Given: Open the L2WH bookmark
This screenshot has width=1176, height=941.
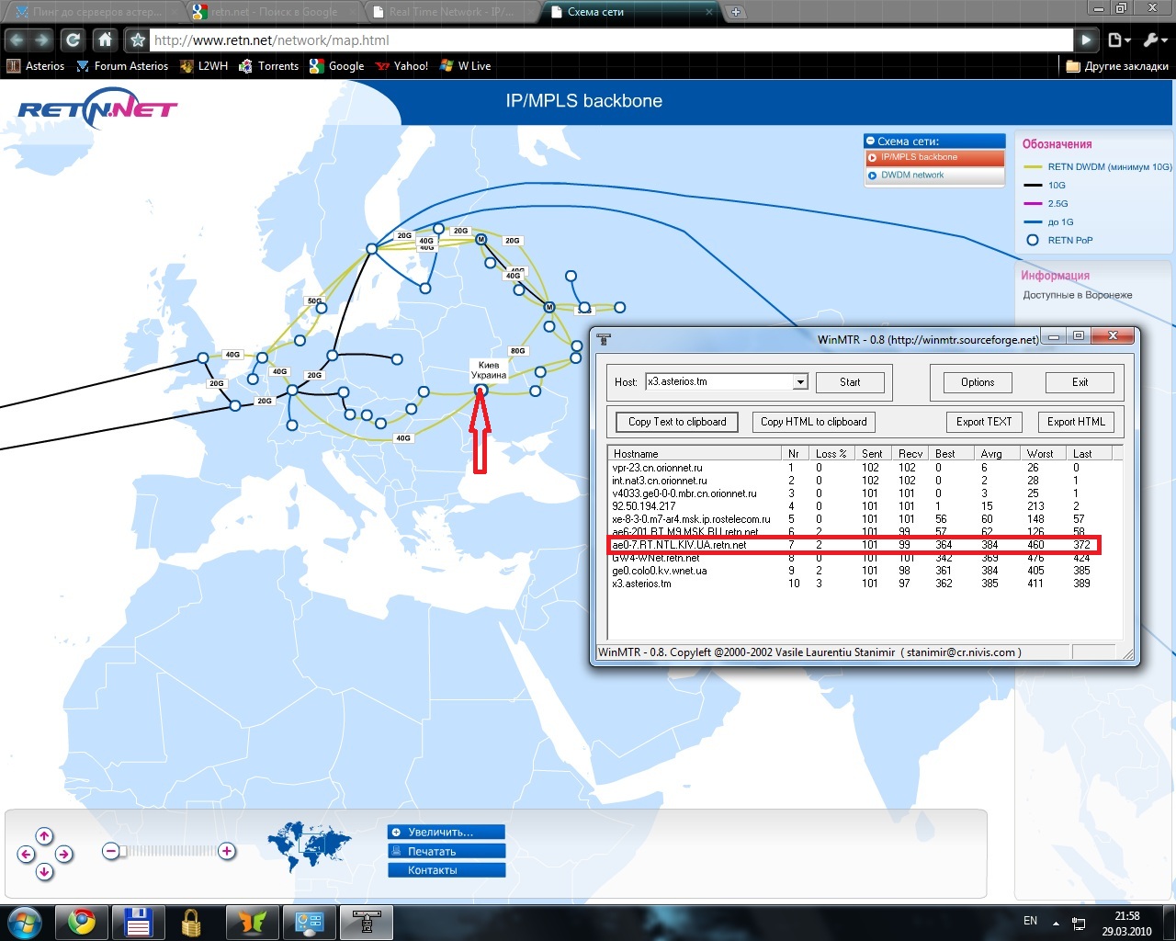Looking at the screenshot, I should 203,66.
